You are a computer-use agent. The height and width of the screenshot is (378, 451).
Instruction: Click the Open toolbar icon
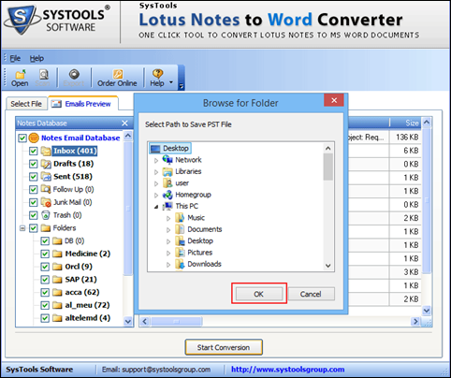[20, 78]
